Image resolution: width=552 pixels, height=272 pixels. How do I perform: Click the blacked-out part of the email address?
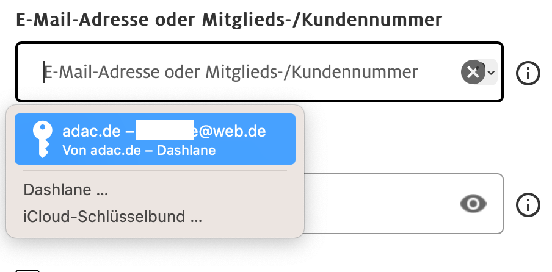(164, 131)
